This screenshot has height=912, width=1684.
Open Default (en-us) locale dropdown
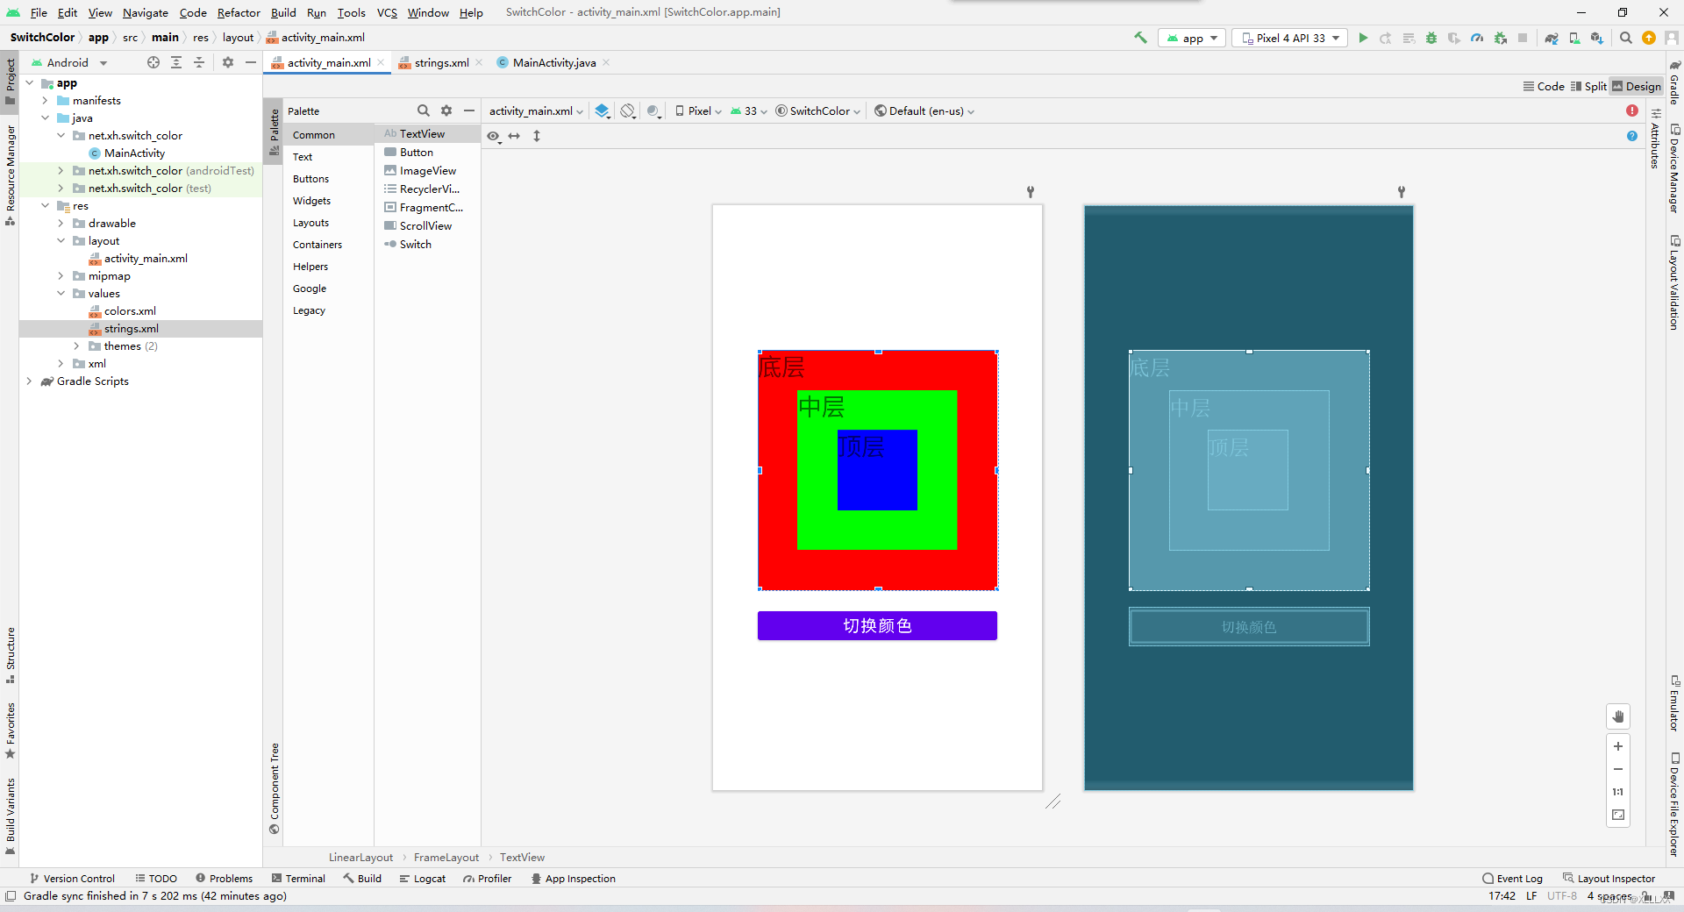924,110
